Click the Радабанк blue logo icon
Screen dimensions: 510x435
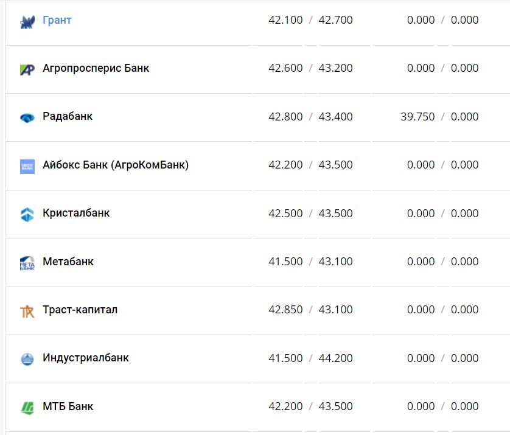27,118
